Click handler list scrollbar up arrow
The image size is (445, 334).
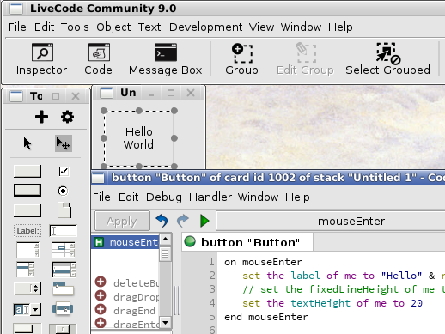pos(166,239)
